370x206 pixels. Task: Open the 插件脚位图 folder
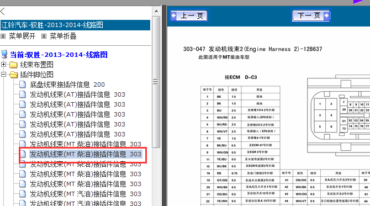36,75
